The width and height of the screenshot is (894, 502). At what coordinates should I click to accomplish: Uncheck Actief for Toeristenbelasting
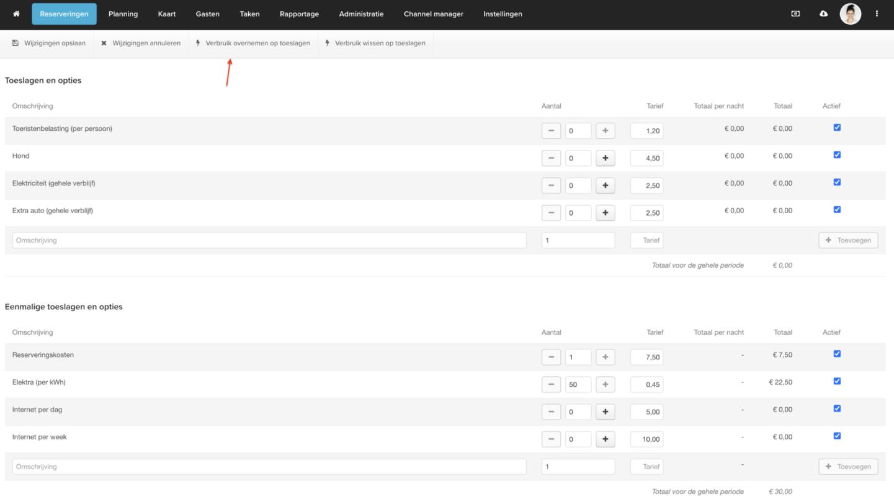pyautogui.click(x=837, y=128)
